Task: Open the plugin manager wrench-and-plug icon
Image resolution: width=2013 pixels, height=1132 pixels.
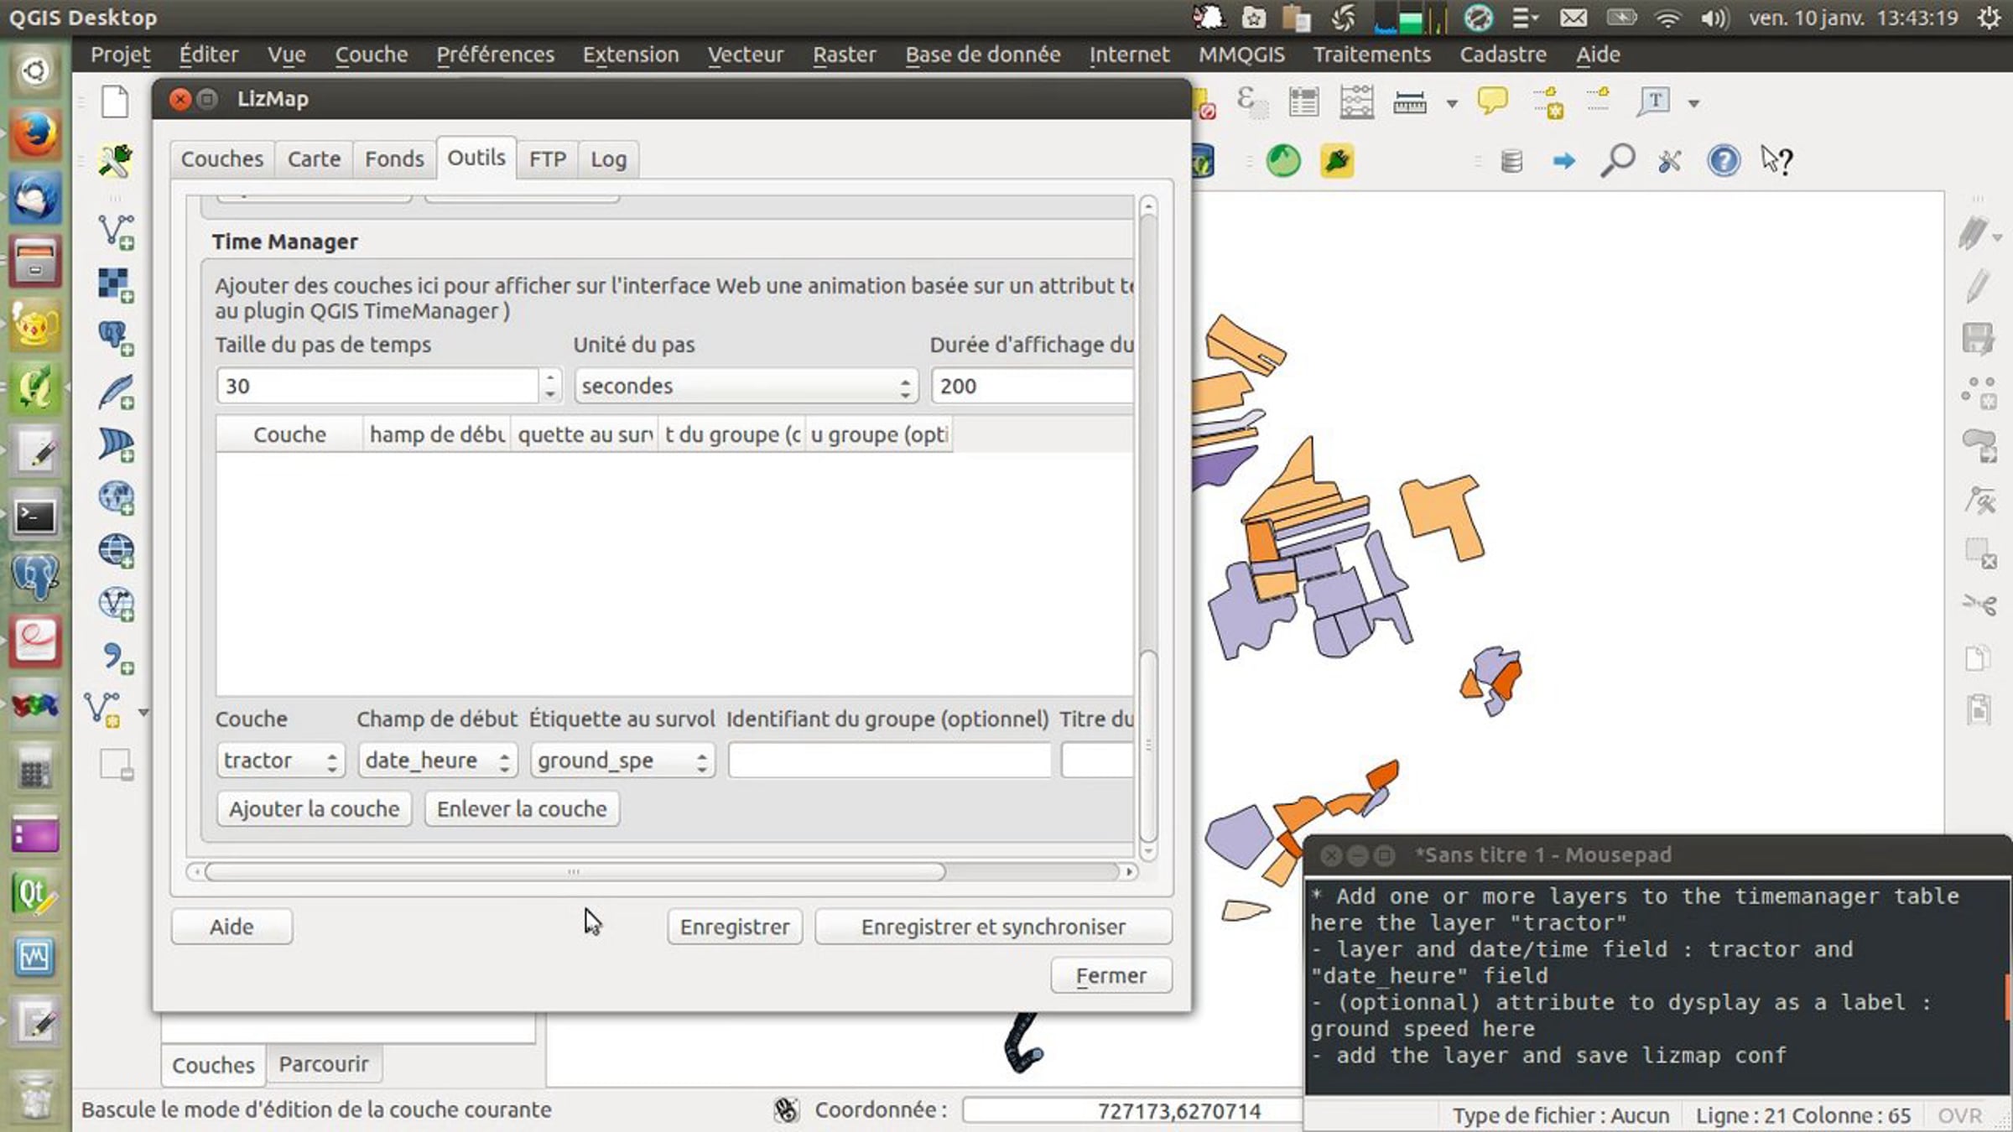Action: coord(115,160)
